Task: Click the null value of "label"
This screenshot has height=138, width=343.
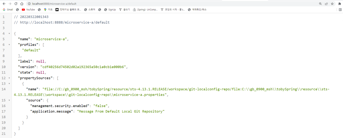Action: point(40,61)
